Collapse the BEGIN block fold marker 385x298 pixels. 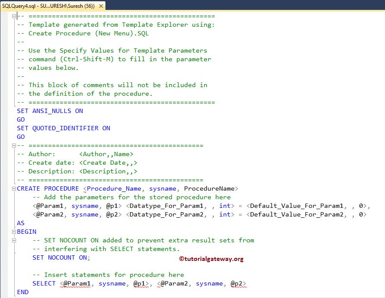point(14,232)
